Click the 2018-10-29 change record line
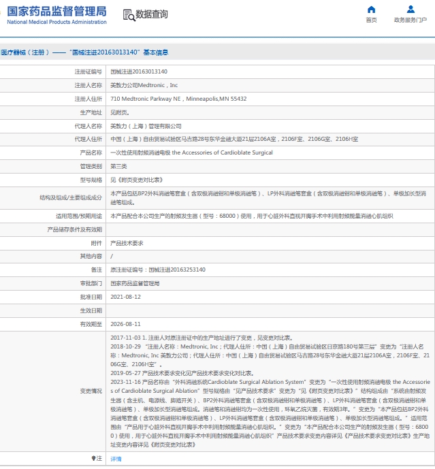 coord(270,355)
